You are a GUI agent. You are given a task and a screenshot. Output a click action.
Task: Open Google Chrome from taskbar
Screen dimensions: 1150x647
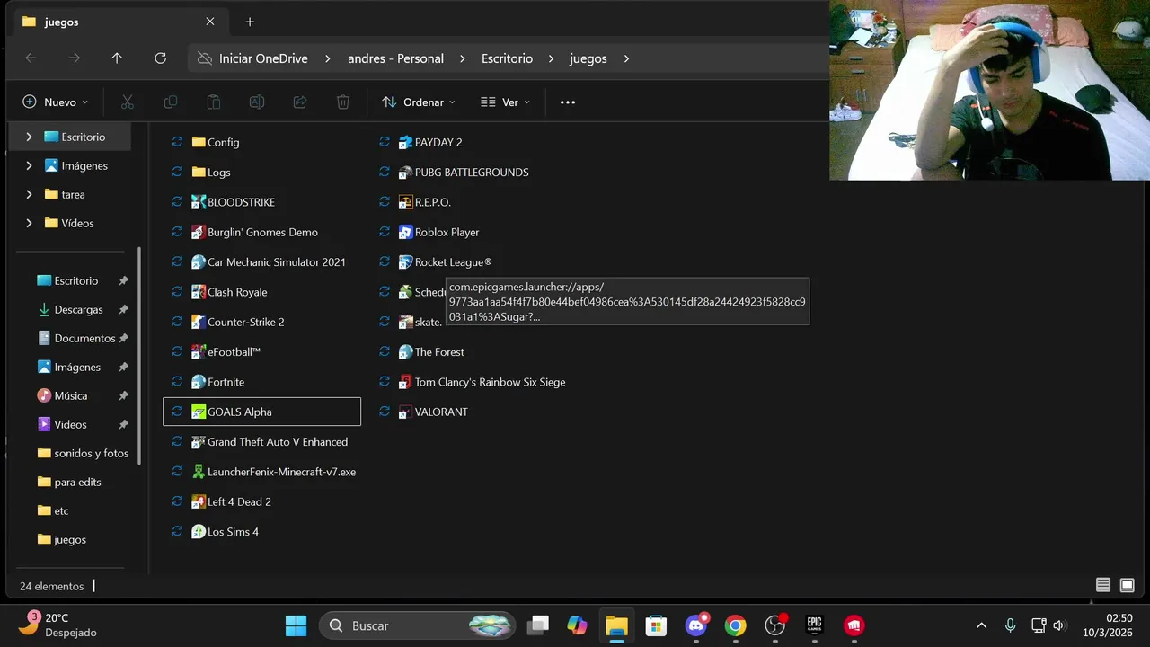click(x=735, y=625)
